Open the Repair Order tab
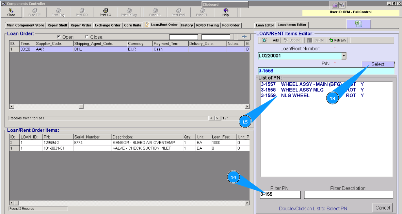 81,25
